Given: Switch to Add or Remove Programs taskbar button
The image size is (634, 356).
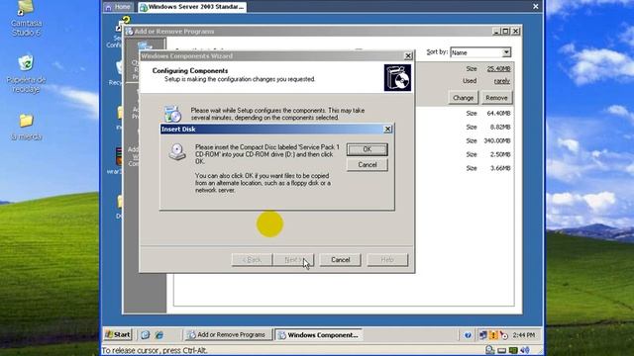Looking at the screenshot, I should (228, 335).
